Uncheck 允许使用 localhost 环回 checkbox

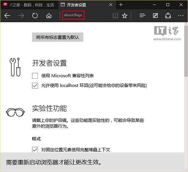click(x=35, y=86)
